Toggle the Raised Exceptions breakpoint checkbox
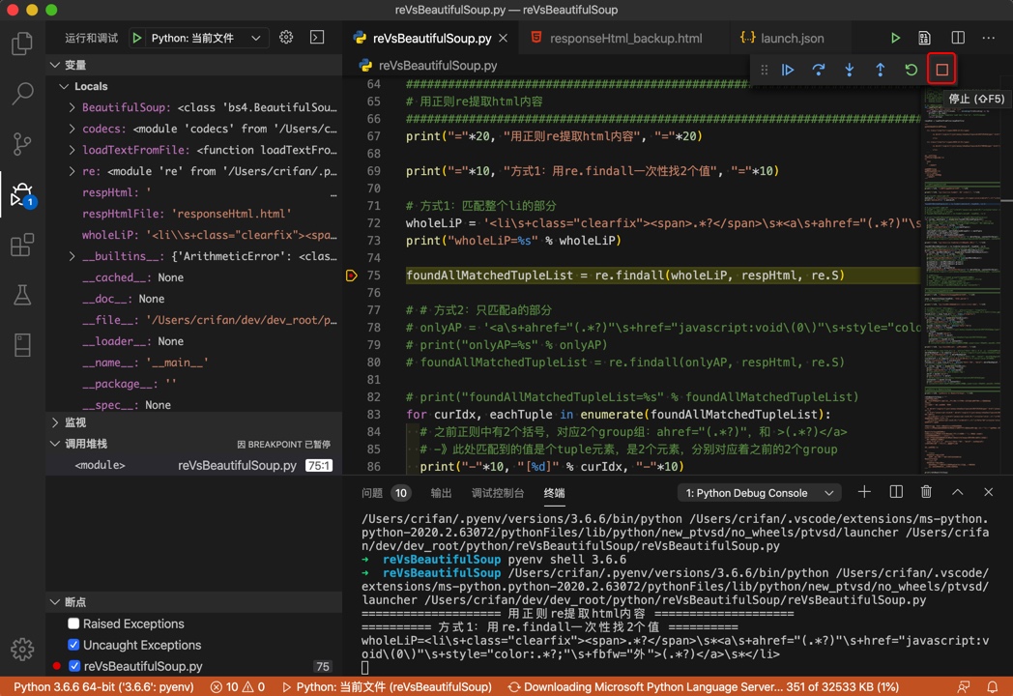The image size is (1013, 696). pyautogui.click(x=73, y=623)
